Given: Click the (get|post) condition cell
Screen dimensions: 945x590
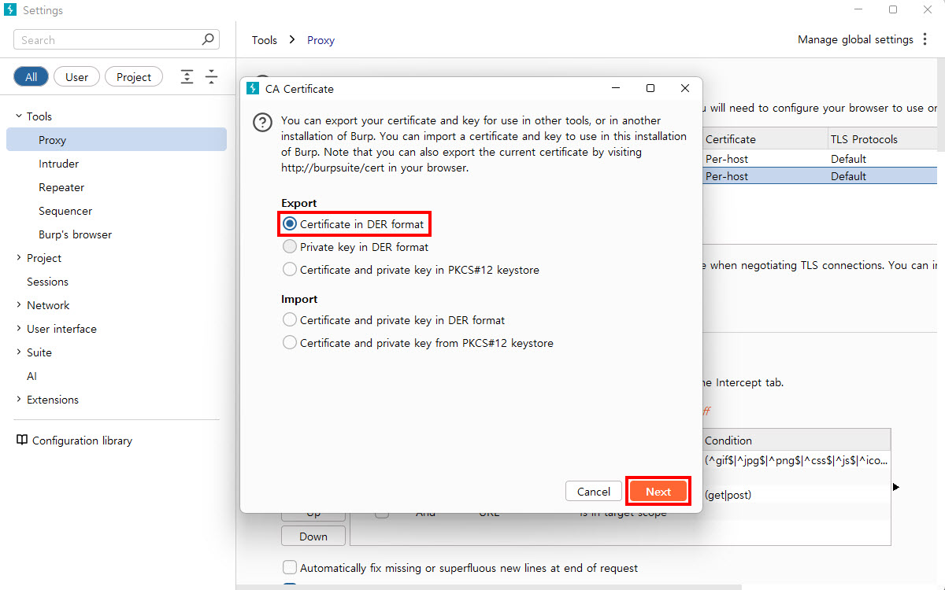Looking at the screenshot, I should (x=795, y=495).
